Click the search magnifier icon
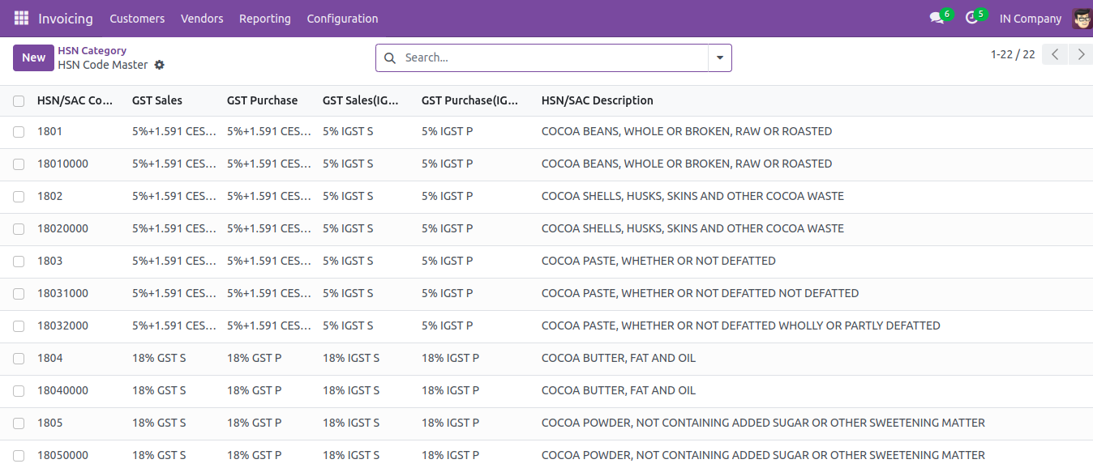1093x468 pixels. (x=389, y=57)
